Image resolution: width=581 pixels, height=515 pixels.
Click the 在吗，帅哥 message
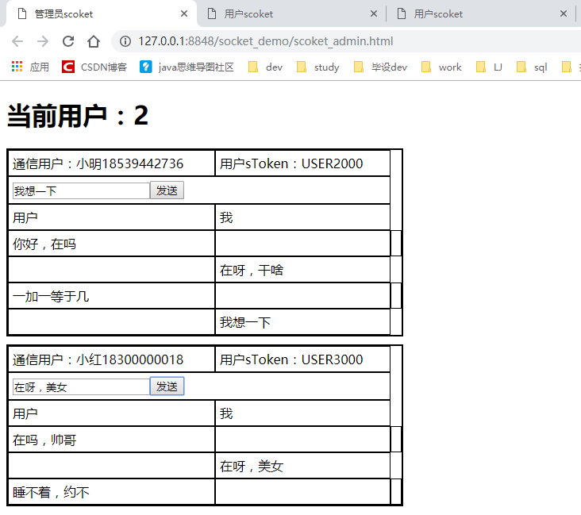coord(44,440)
